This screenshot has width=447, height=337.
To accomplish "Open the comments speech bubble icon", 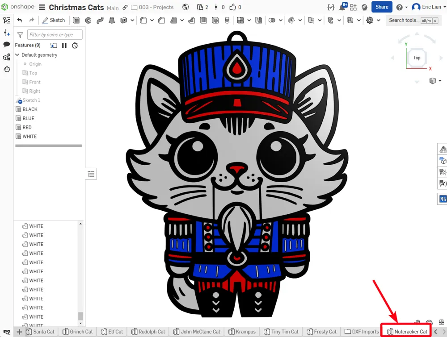I will click(x=7, y=44).
